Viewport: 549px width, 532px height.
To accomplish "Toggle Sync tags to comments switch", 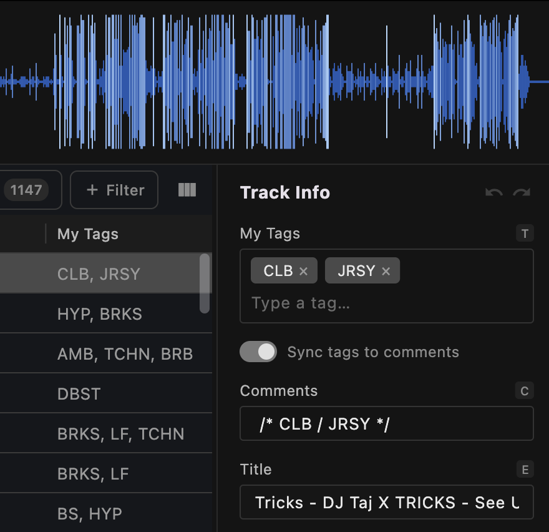I will (x=258, y=352).
